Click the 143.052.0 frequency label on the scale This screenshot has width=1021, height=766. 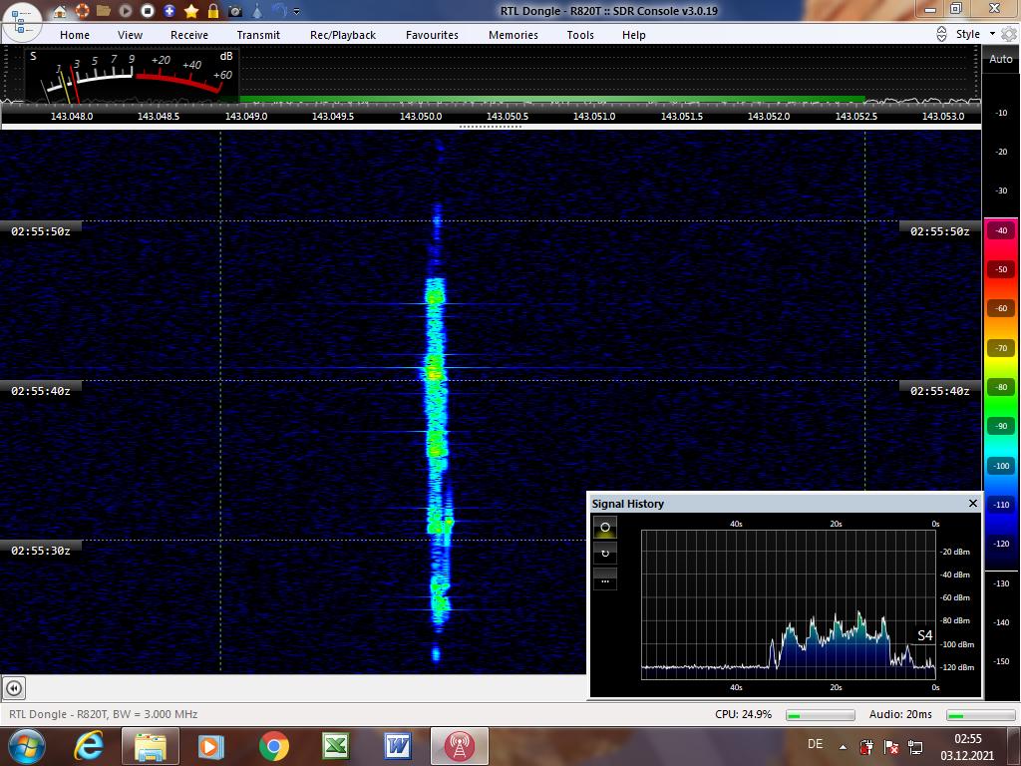769,116
